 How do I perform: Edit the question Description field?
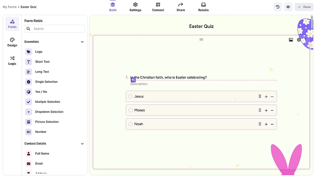pos(139,84)
